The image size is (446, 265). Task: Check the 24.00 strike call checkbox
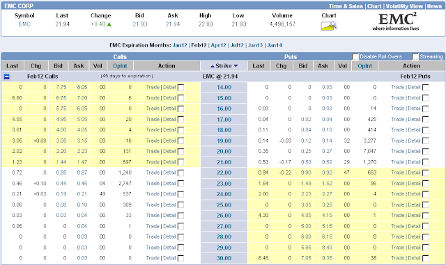point(180,194)
